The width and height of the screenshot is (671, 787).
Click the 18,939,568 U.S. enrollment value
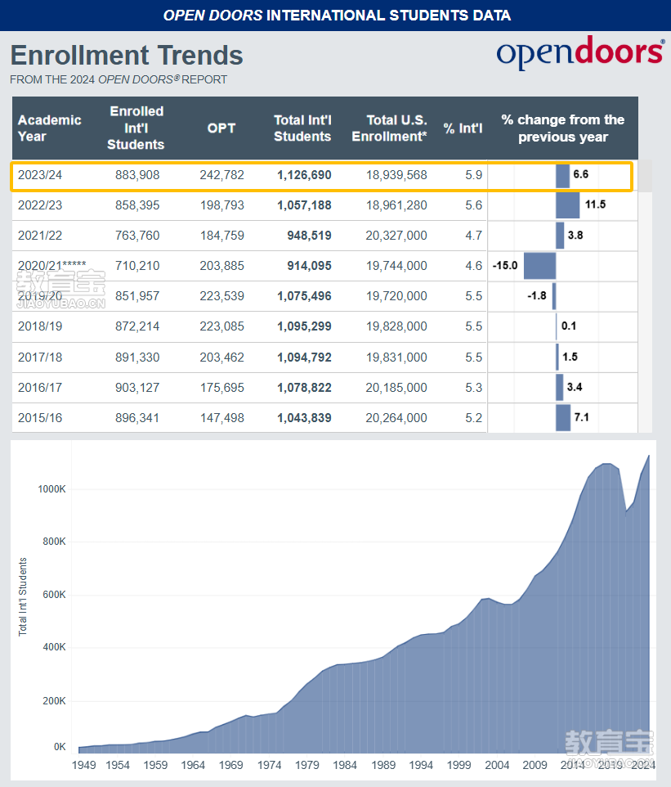[x=396, y=175]
